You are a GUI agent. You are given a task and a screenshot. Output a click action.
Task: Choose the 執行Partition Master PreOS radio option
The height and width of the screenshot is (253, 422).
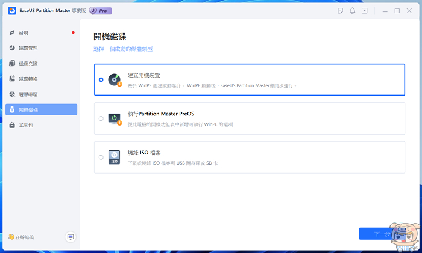tap(101, 118)
